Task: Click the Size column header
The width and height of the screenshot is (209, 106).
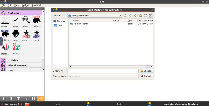Action: point(120,21)
